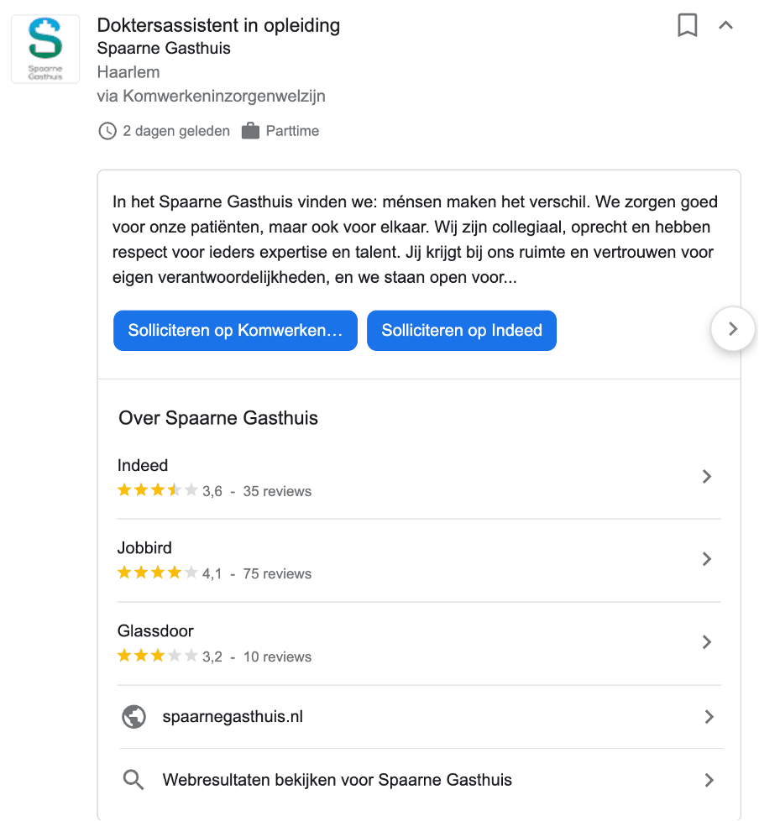Visit the spaarnegasthuis.nl website link
Image resolution: width=759 pixels, height=821 pixels.
(x=233, y=716)
